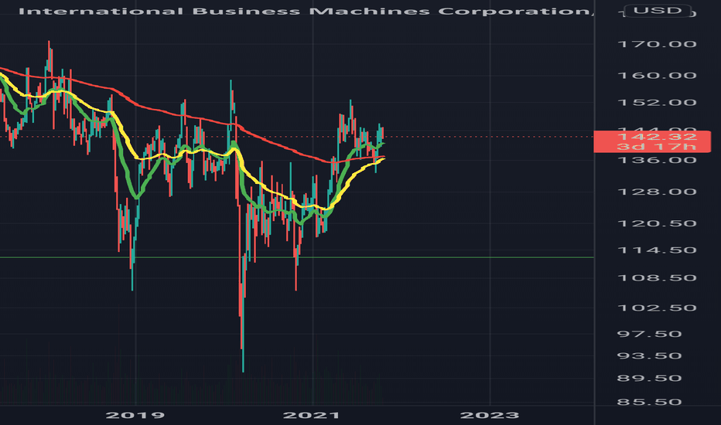This screenshot has height=425, width=721.
Task: Click the 97.50 price axis label
Action: (x=649, y=334)
